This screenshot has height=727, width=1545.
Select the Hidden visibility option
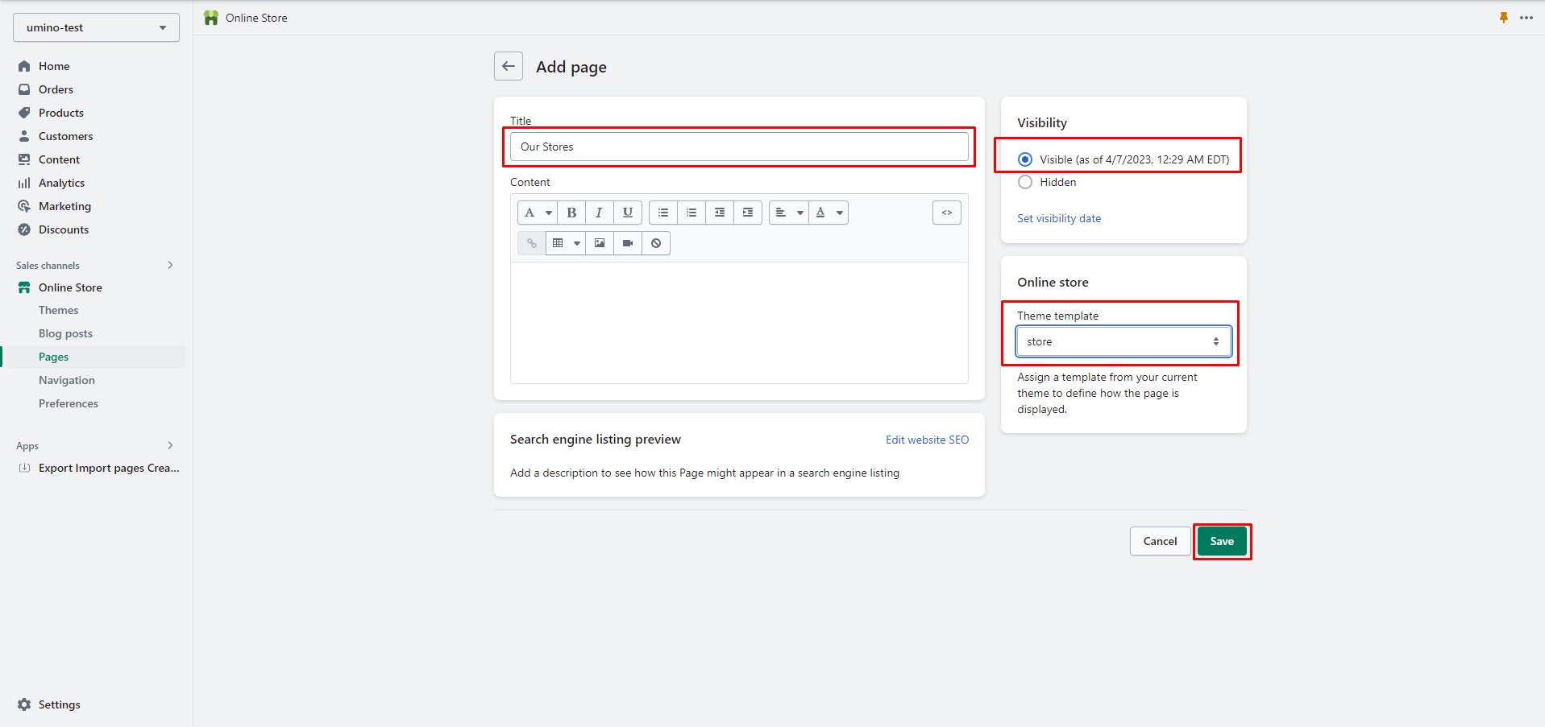click(x=1025, y=182)
